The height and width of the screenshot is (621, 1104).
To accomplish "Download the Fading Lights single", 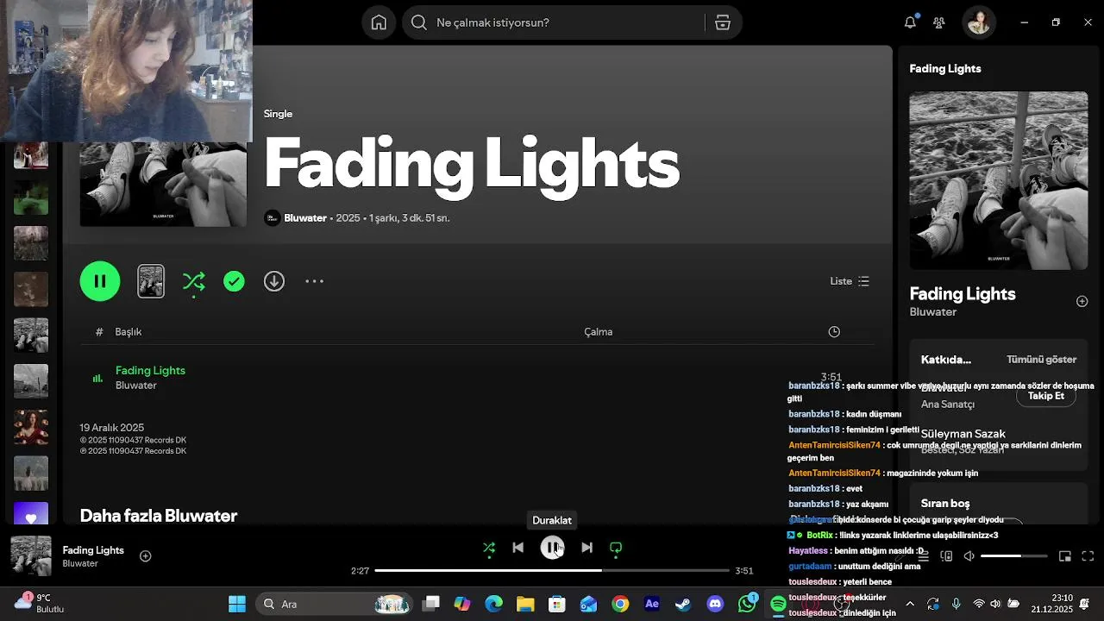I will [274, 281].
